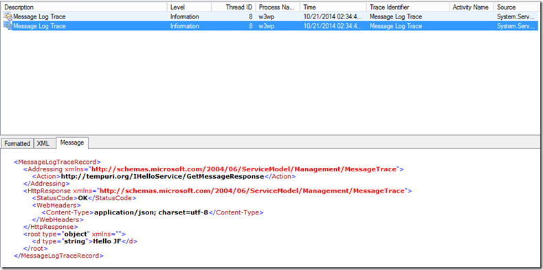Click the selected second row's trace icon
This screenshot has width=543, height=270.
point(8,25)
